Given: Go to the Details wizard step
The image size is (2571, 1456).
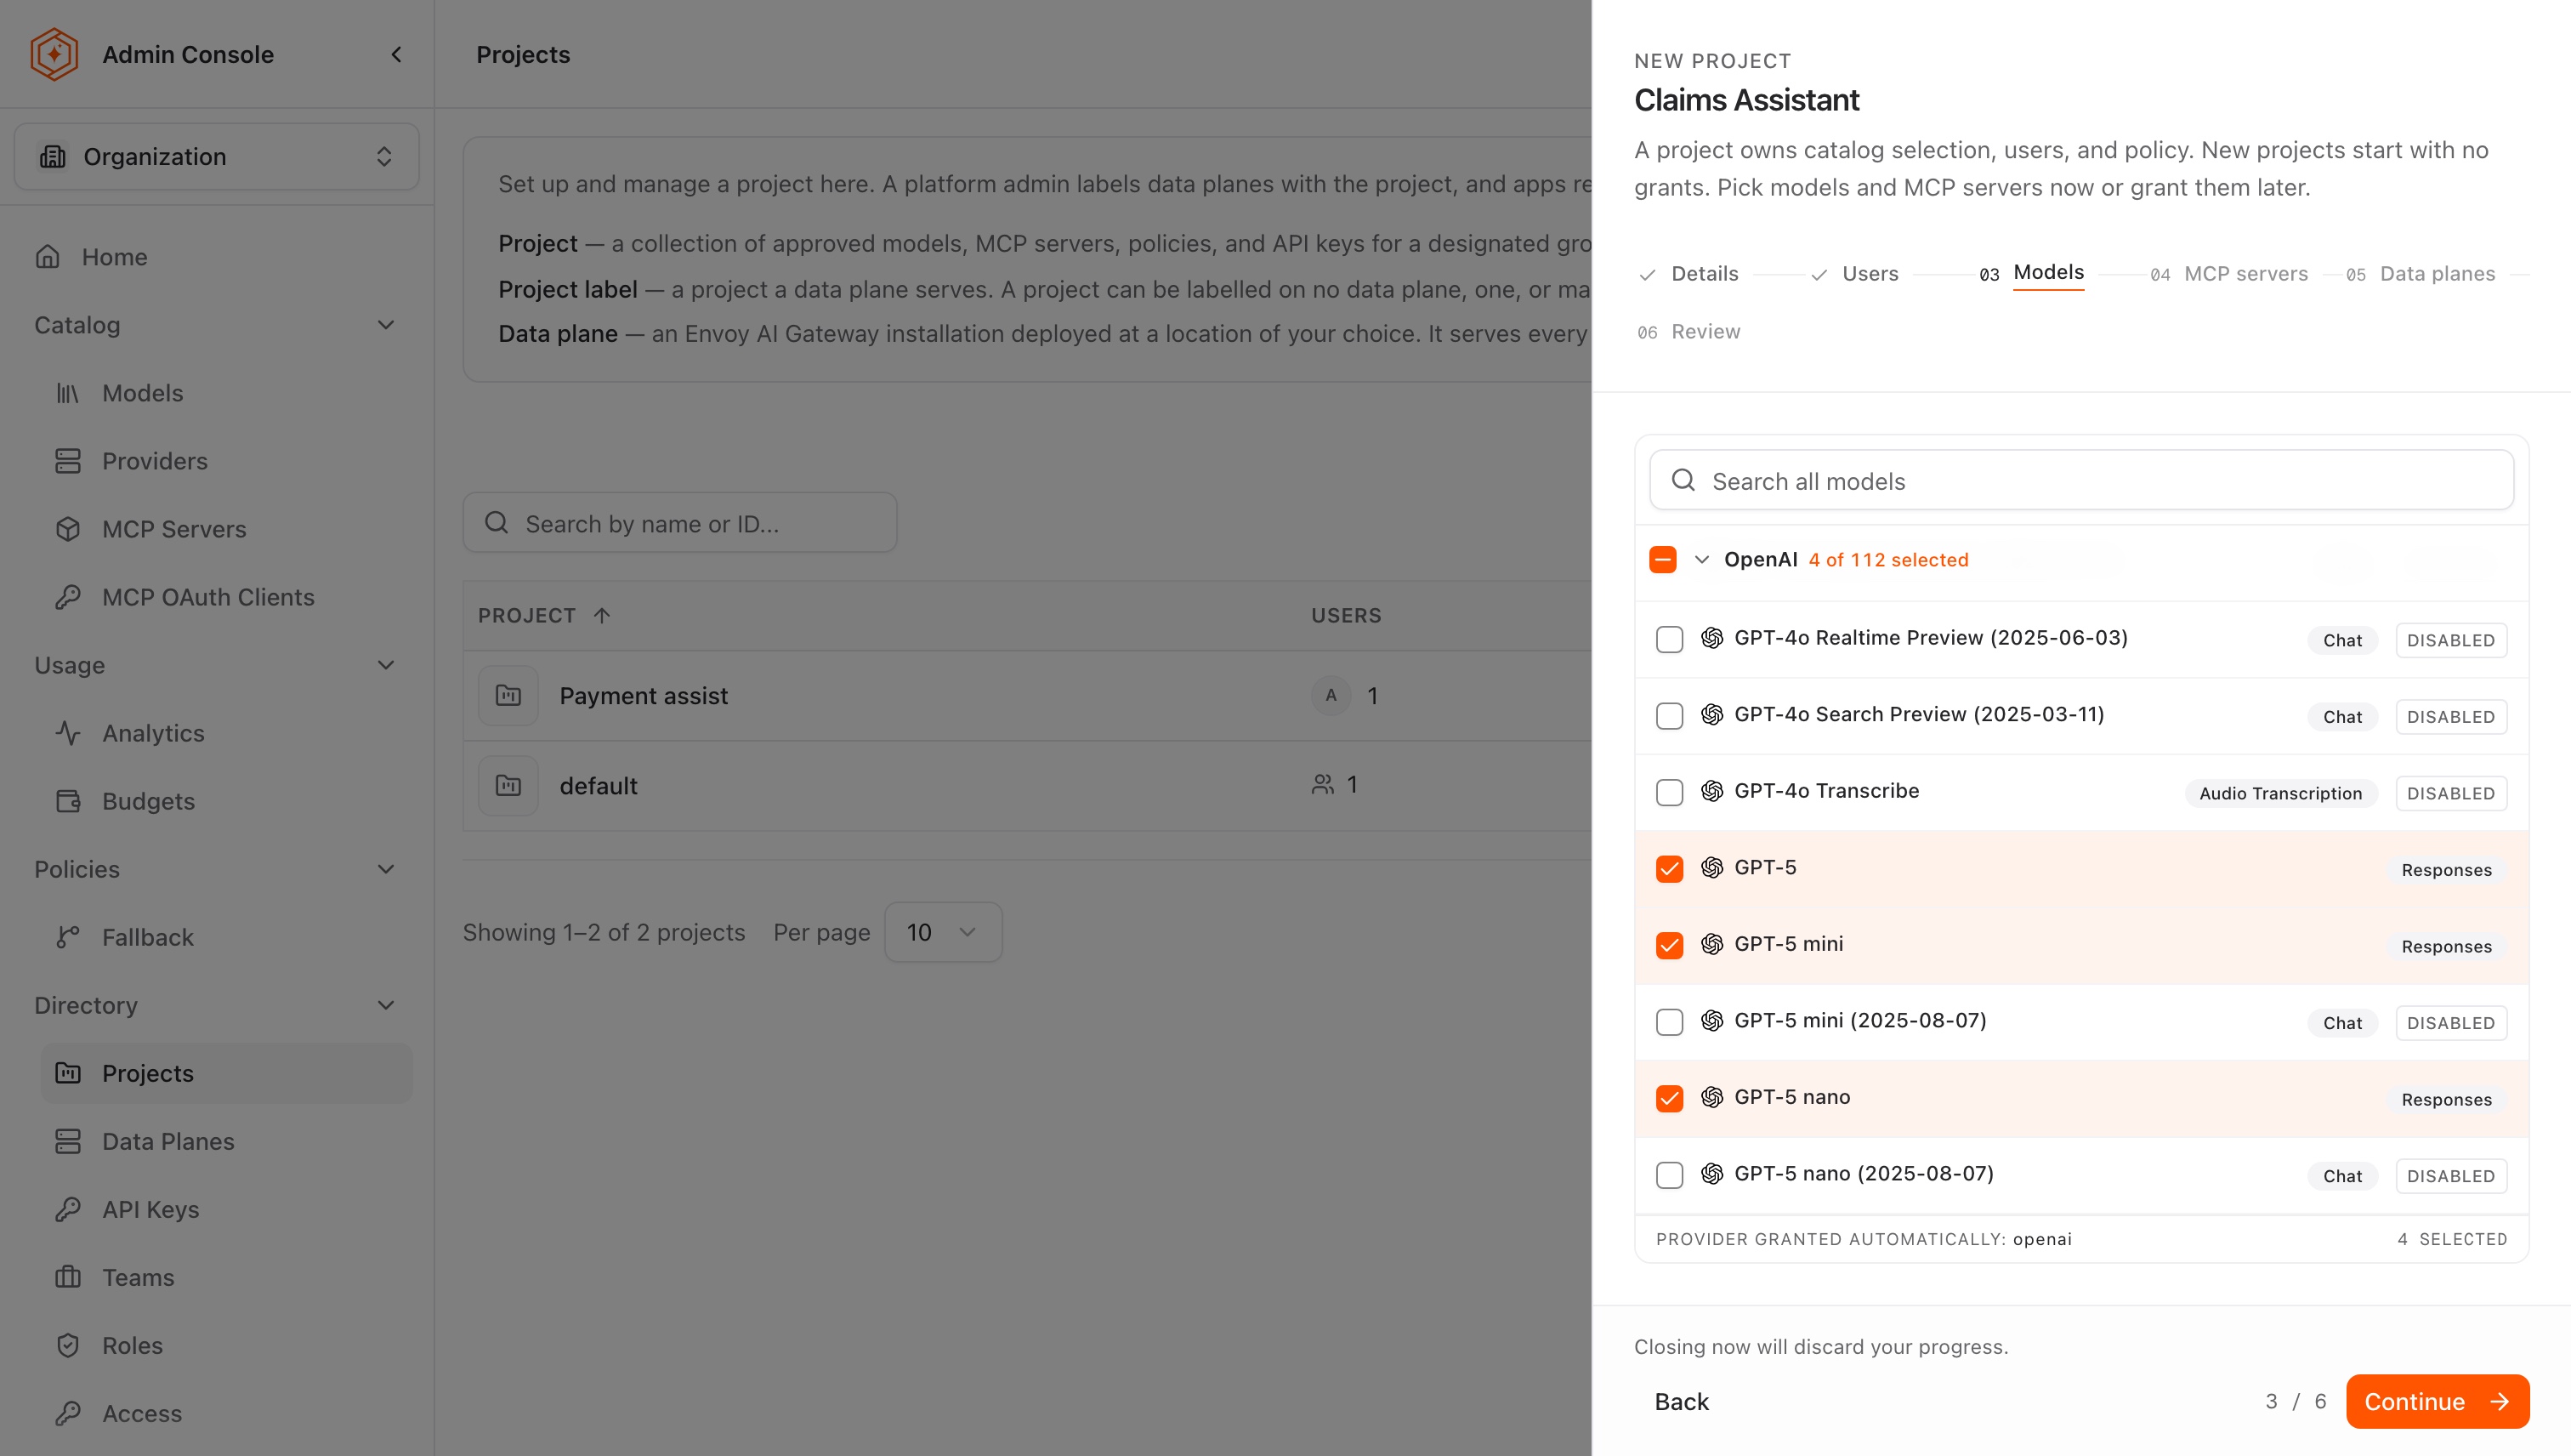Looking at the screenshot, I should point(1689,274).
